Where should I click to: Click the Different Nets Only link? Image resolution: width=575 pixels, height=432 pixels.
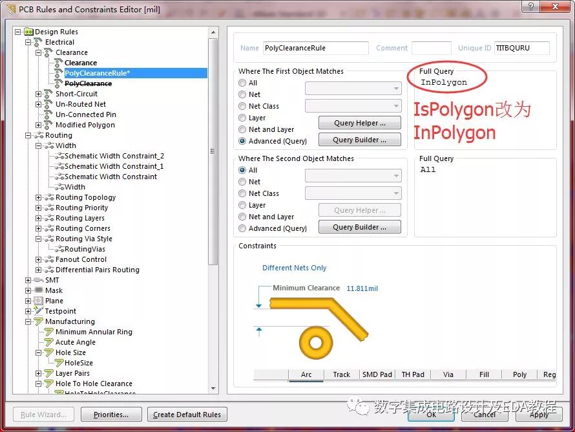(x=295, y=268)
